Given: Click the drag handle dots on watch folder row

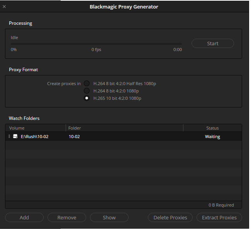Looking at the screenshot, I should tap(9, 136).
